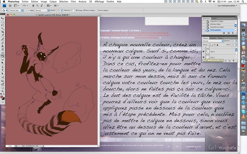Open the Mode Normal dropdown in options bar

42,10
